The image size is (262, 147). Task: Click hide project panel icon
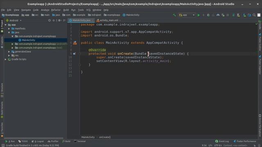(x=64, y=20)
